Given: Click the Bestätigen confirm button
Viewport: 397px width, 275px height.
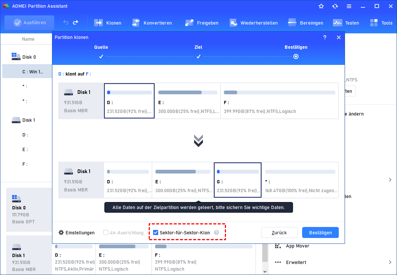Looking at the screenshot, I should point(320,232).
